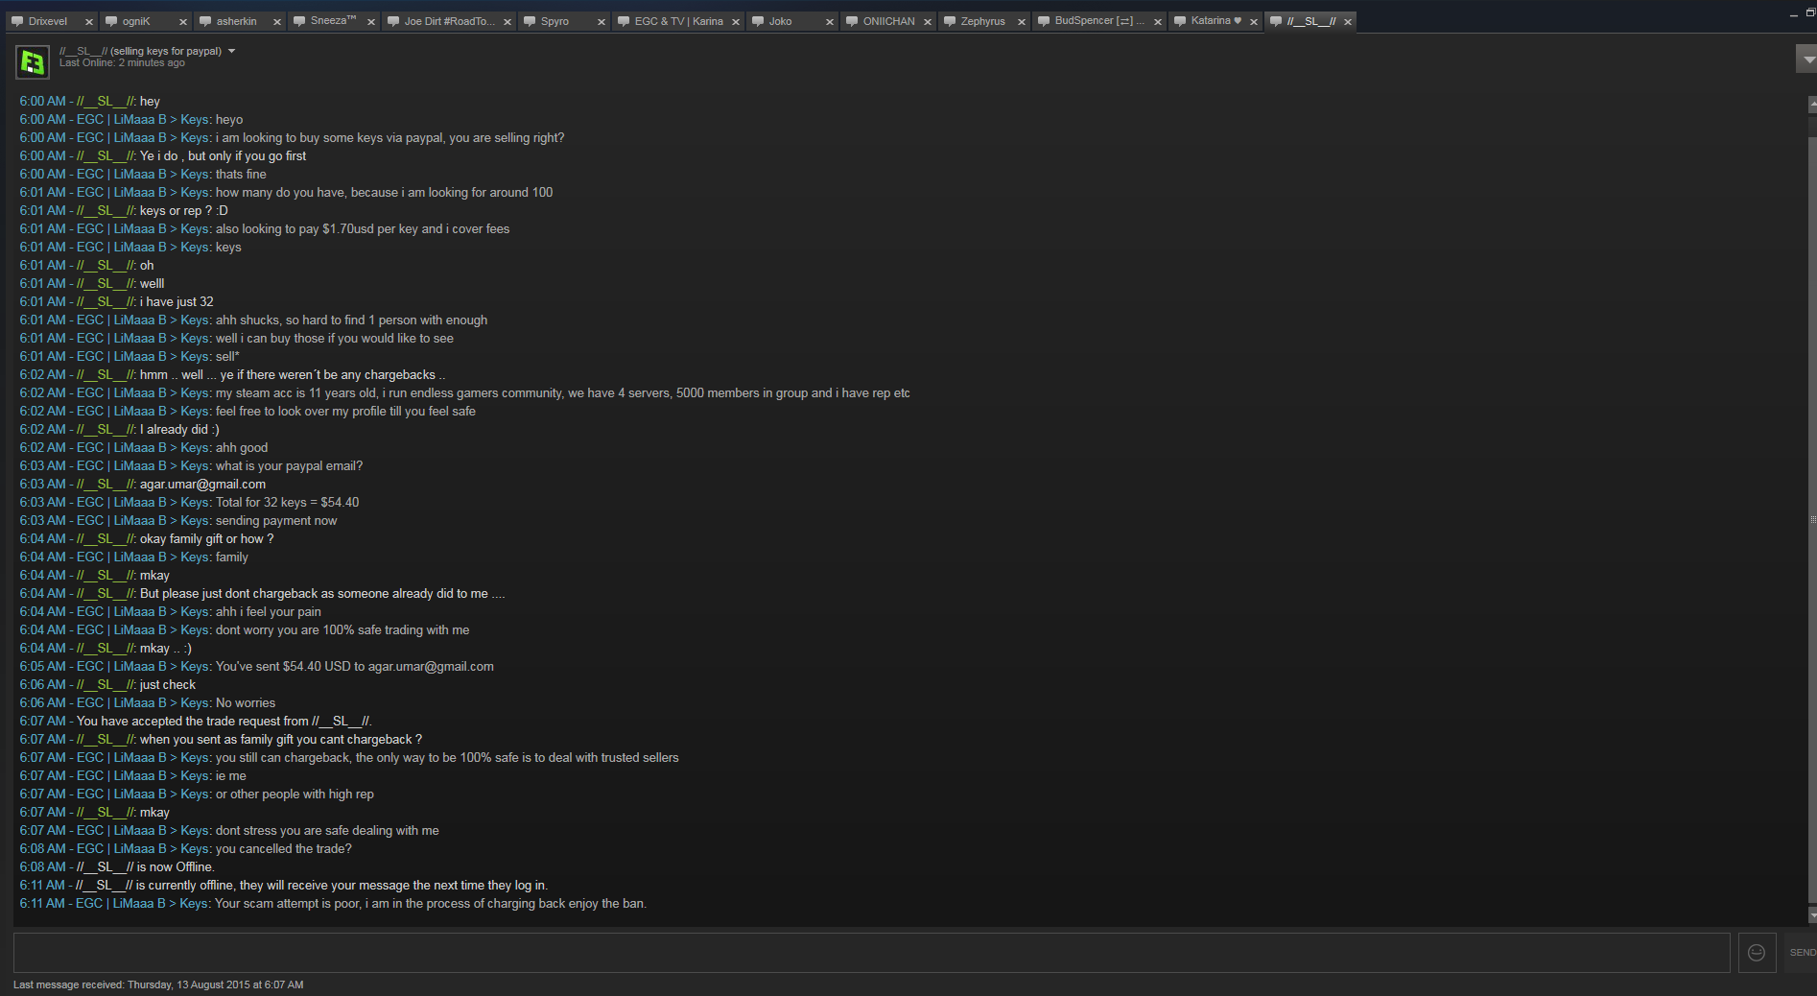Click the SEND button
This screenshot has height=996, width=1817.
pyautogui.click(x=1801, y=953)
